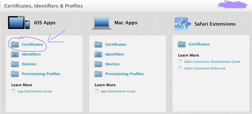
Task: Open Identifiers link under iOS Apps
Action: (31, 54)
